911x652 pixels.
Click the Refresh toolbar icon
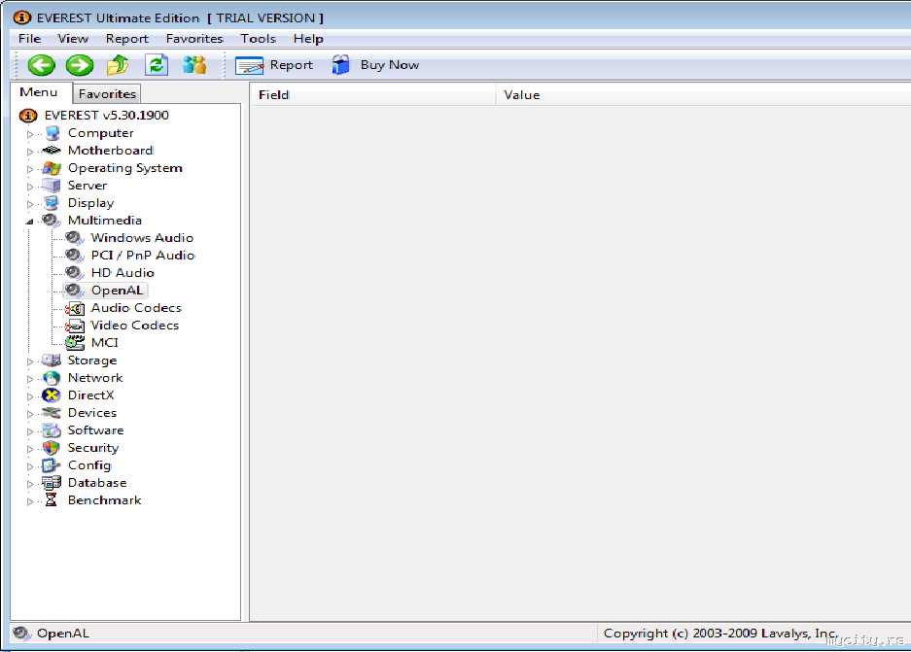pos(157,65)
